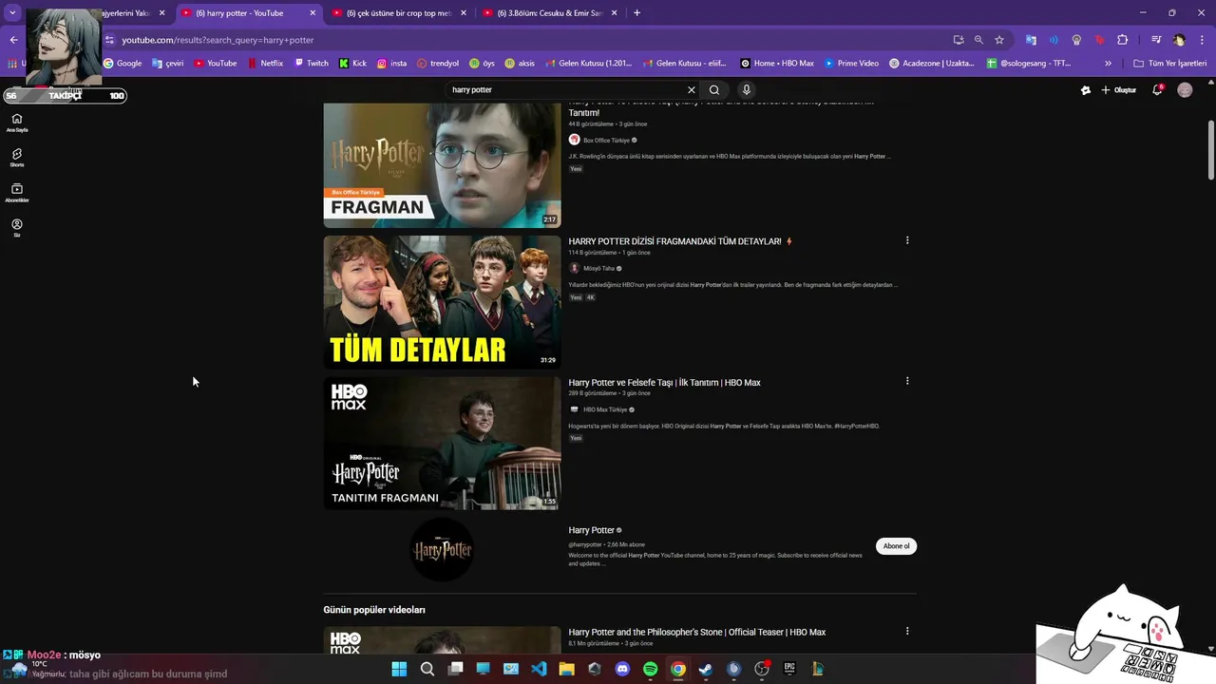Open the Chrome extensions puzzle icon
The width and height of the screenshot is (1216, 684).
pos(1122,40)
